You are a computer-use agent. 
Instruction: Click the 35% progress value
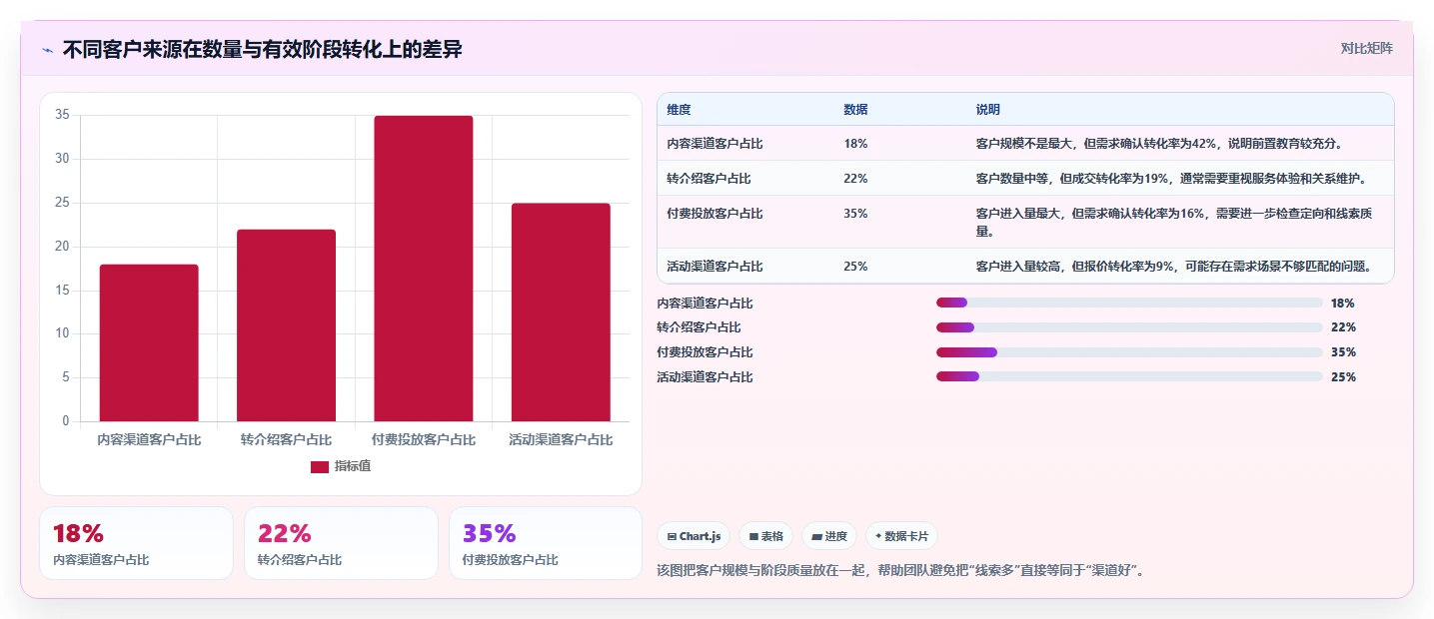click(x=1343, y=352)
